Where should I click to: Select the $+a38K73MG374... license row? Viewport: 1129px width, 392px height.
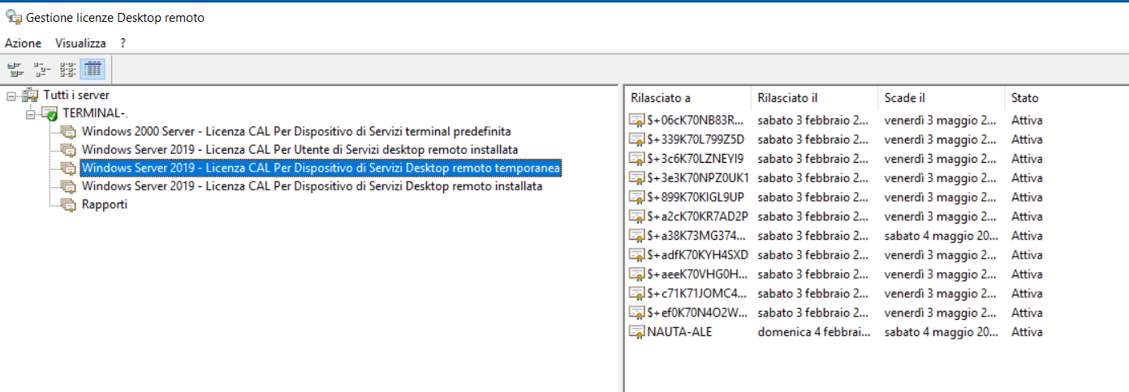[x=836, y=236]
